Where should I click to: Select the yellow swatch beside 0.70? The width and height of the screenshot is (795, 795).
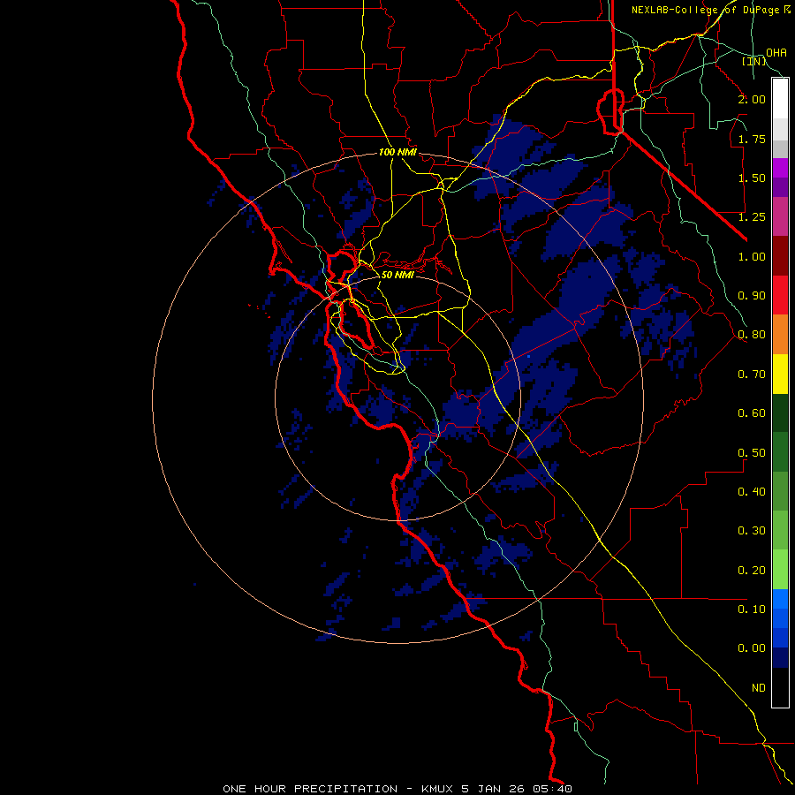(780, 374)
